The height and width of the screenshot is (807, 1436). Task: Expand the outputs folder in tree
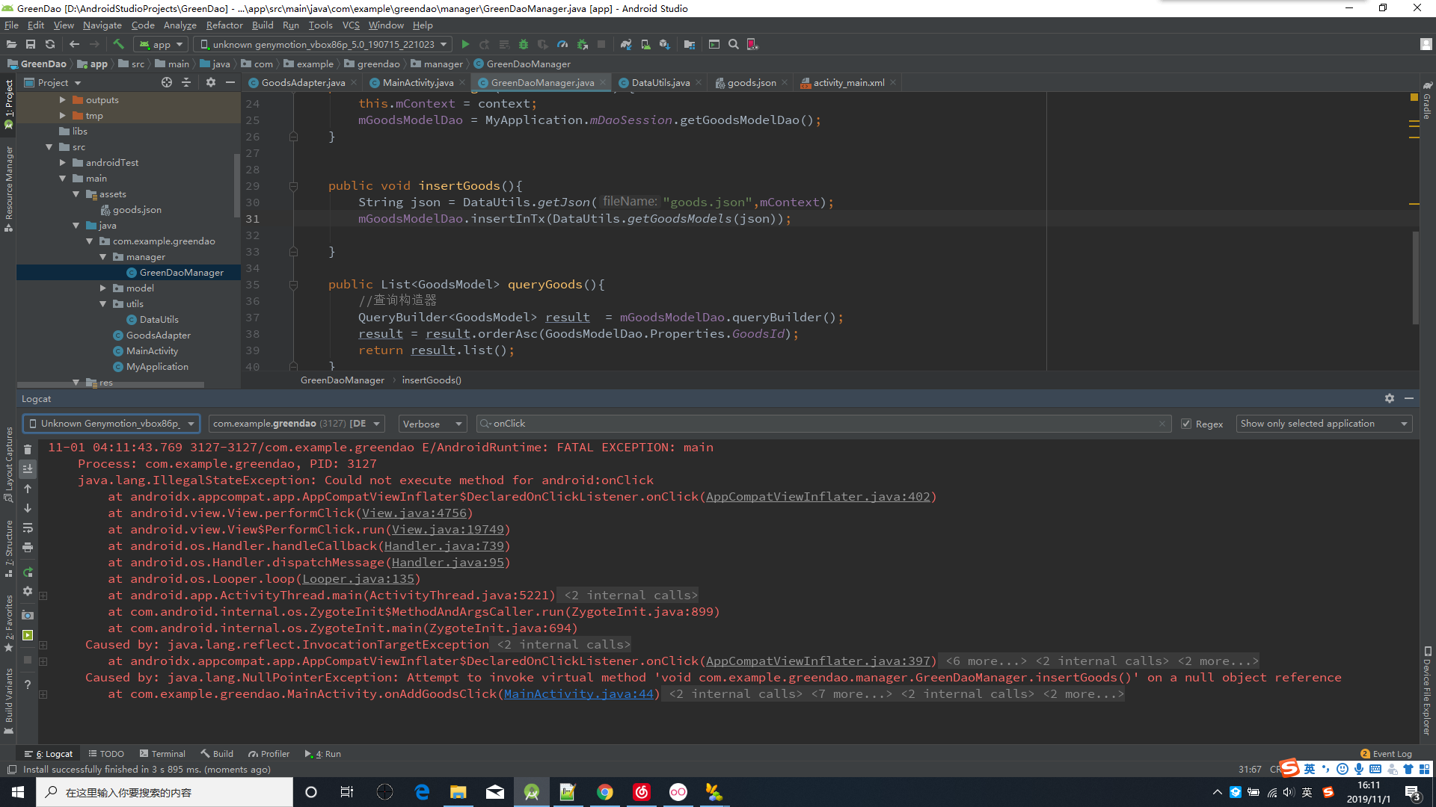[x=63, y=99]
